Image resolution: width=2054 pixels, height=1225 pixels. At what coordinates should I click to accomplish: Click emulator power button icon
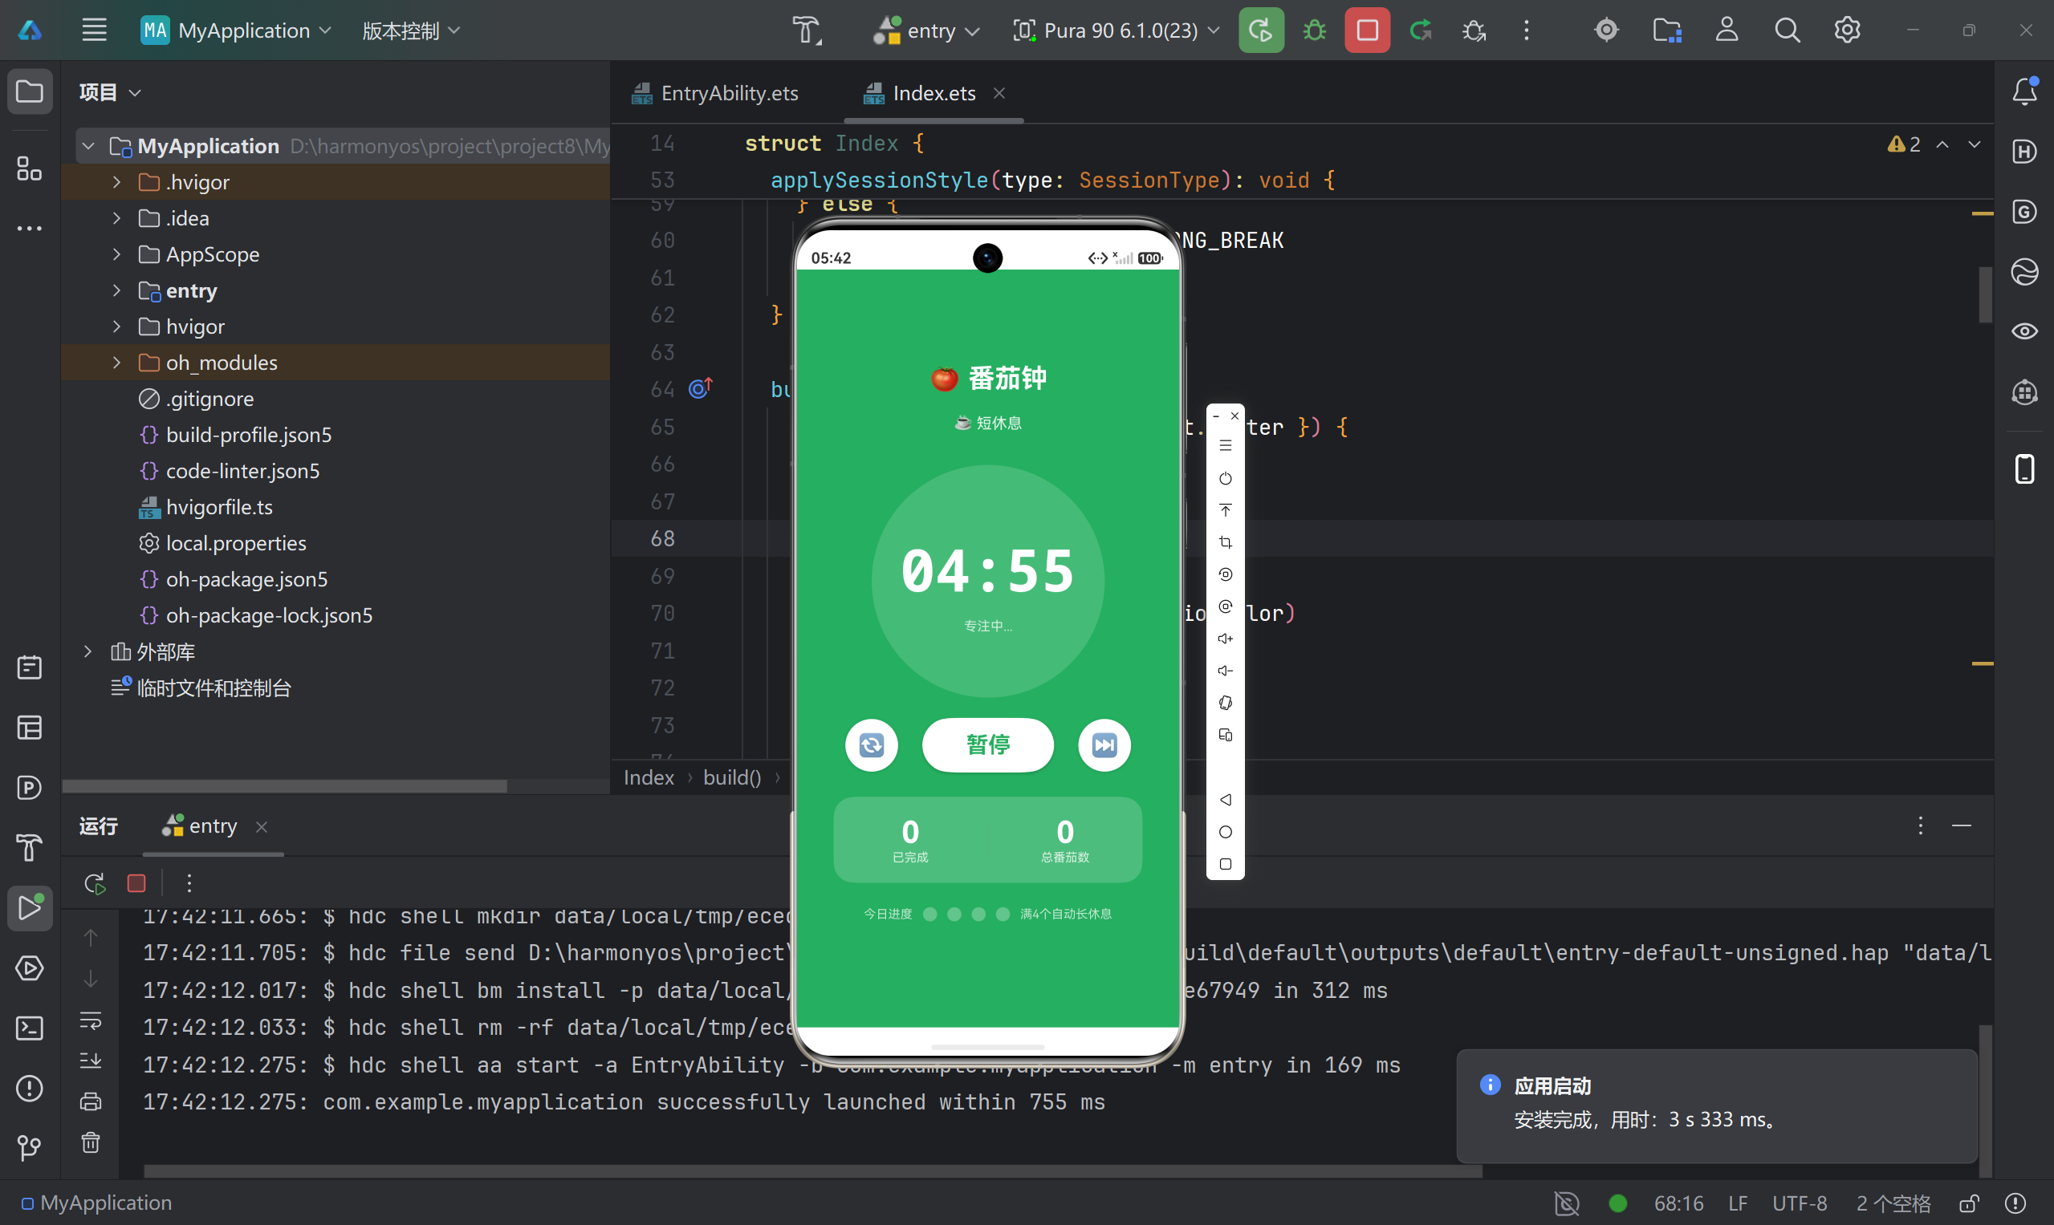coord(1225,478)
